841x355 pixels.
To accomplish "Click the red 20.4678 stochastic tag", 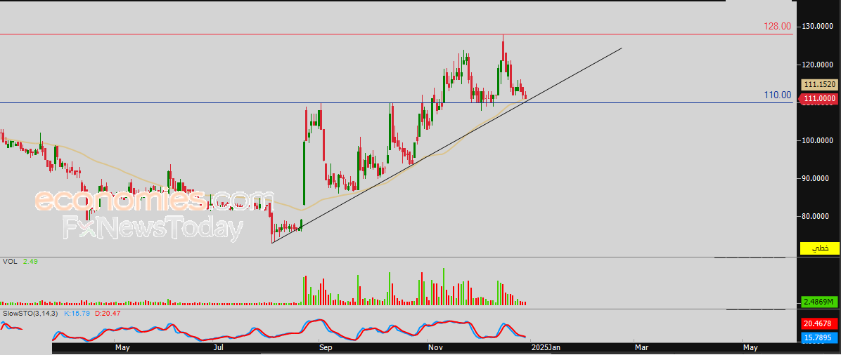I will click(819, 324).
